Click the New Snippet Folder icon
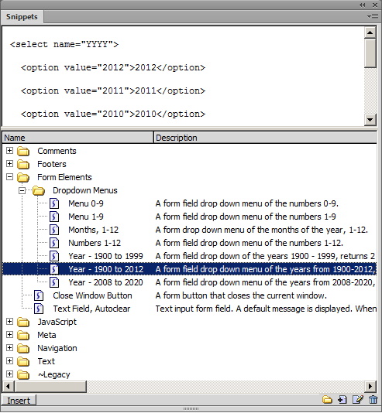 (x=327, y=400)
